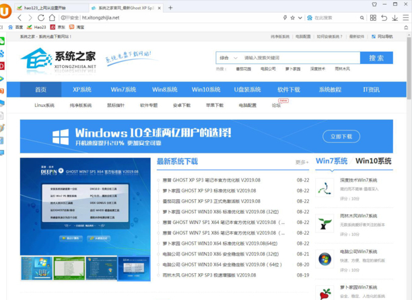This screenshot has width=412, height=300.
Task: Open the browser apps grid icon
Action: point(373,17)
